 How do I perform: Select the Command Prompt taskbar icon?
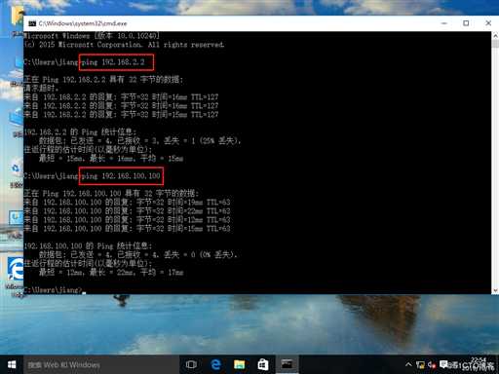coord(287,364)
